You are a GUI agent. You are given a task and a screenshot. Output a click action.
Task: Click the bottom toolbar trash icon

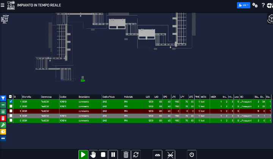[x=126, y=154]
